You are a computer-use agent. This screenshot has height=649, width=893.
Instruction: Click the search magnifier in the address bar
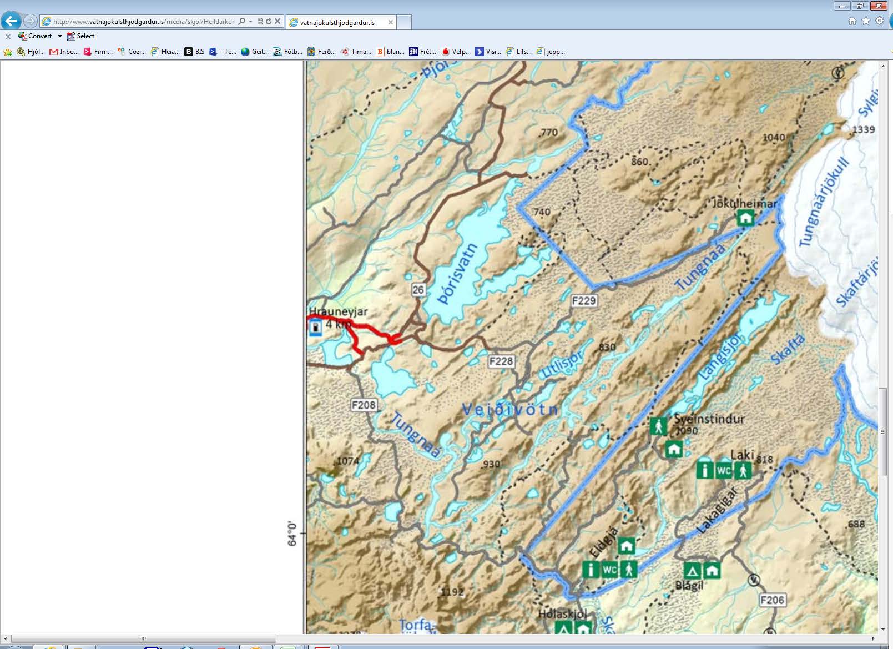242,22
